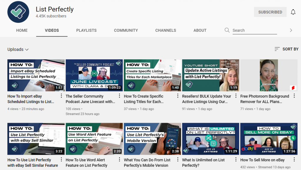
Task: Select the Videos tab
Action: pos(52,30)
